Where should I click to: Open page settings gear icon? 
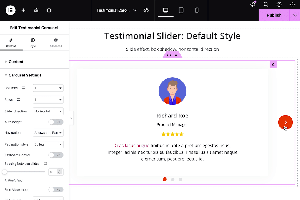pos(146,10)
